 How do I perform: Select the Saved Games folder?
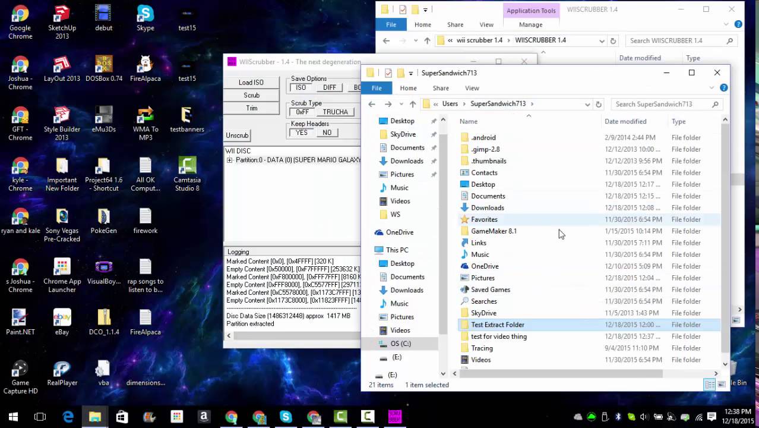(x=491, y=289)
